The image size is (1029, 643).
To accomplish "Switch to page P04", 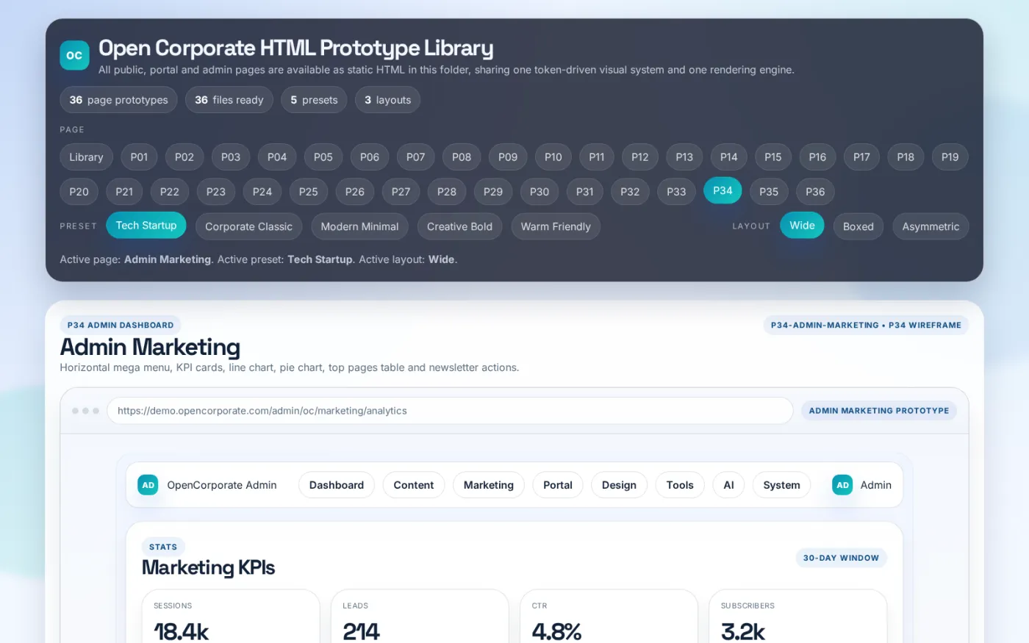I will pyautogui.click(x=277, y=157).
